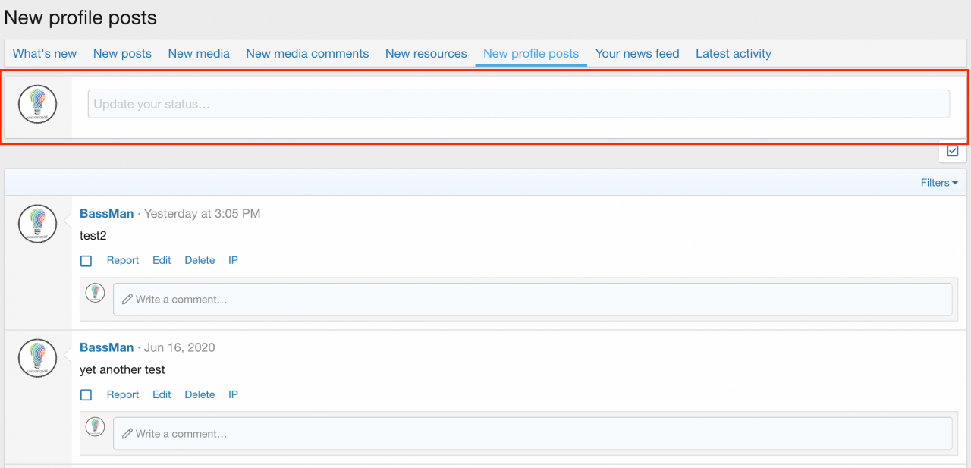Viewport: 971px width, 468px height.
Task: Click BassMan's avatar on the test2 post
Action: tap(38, 224)
